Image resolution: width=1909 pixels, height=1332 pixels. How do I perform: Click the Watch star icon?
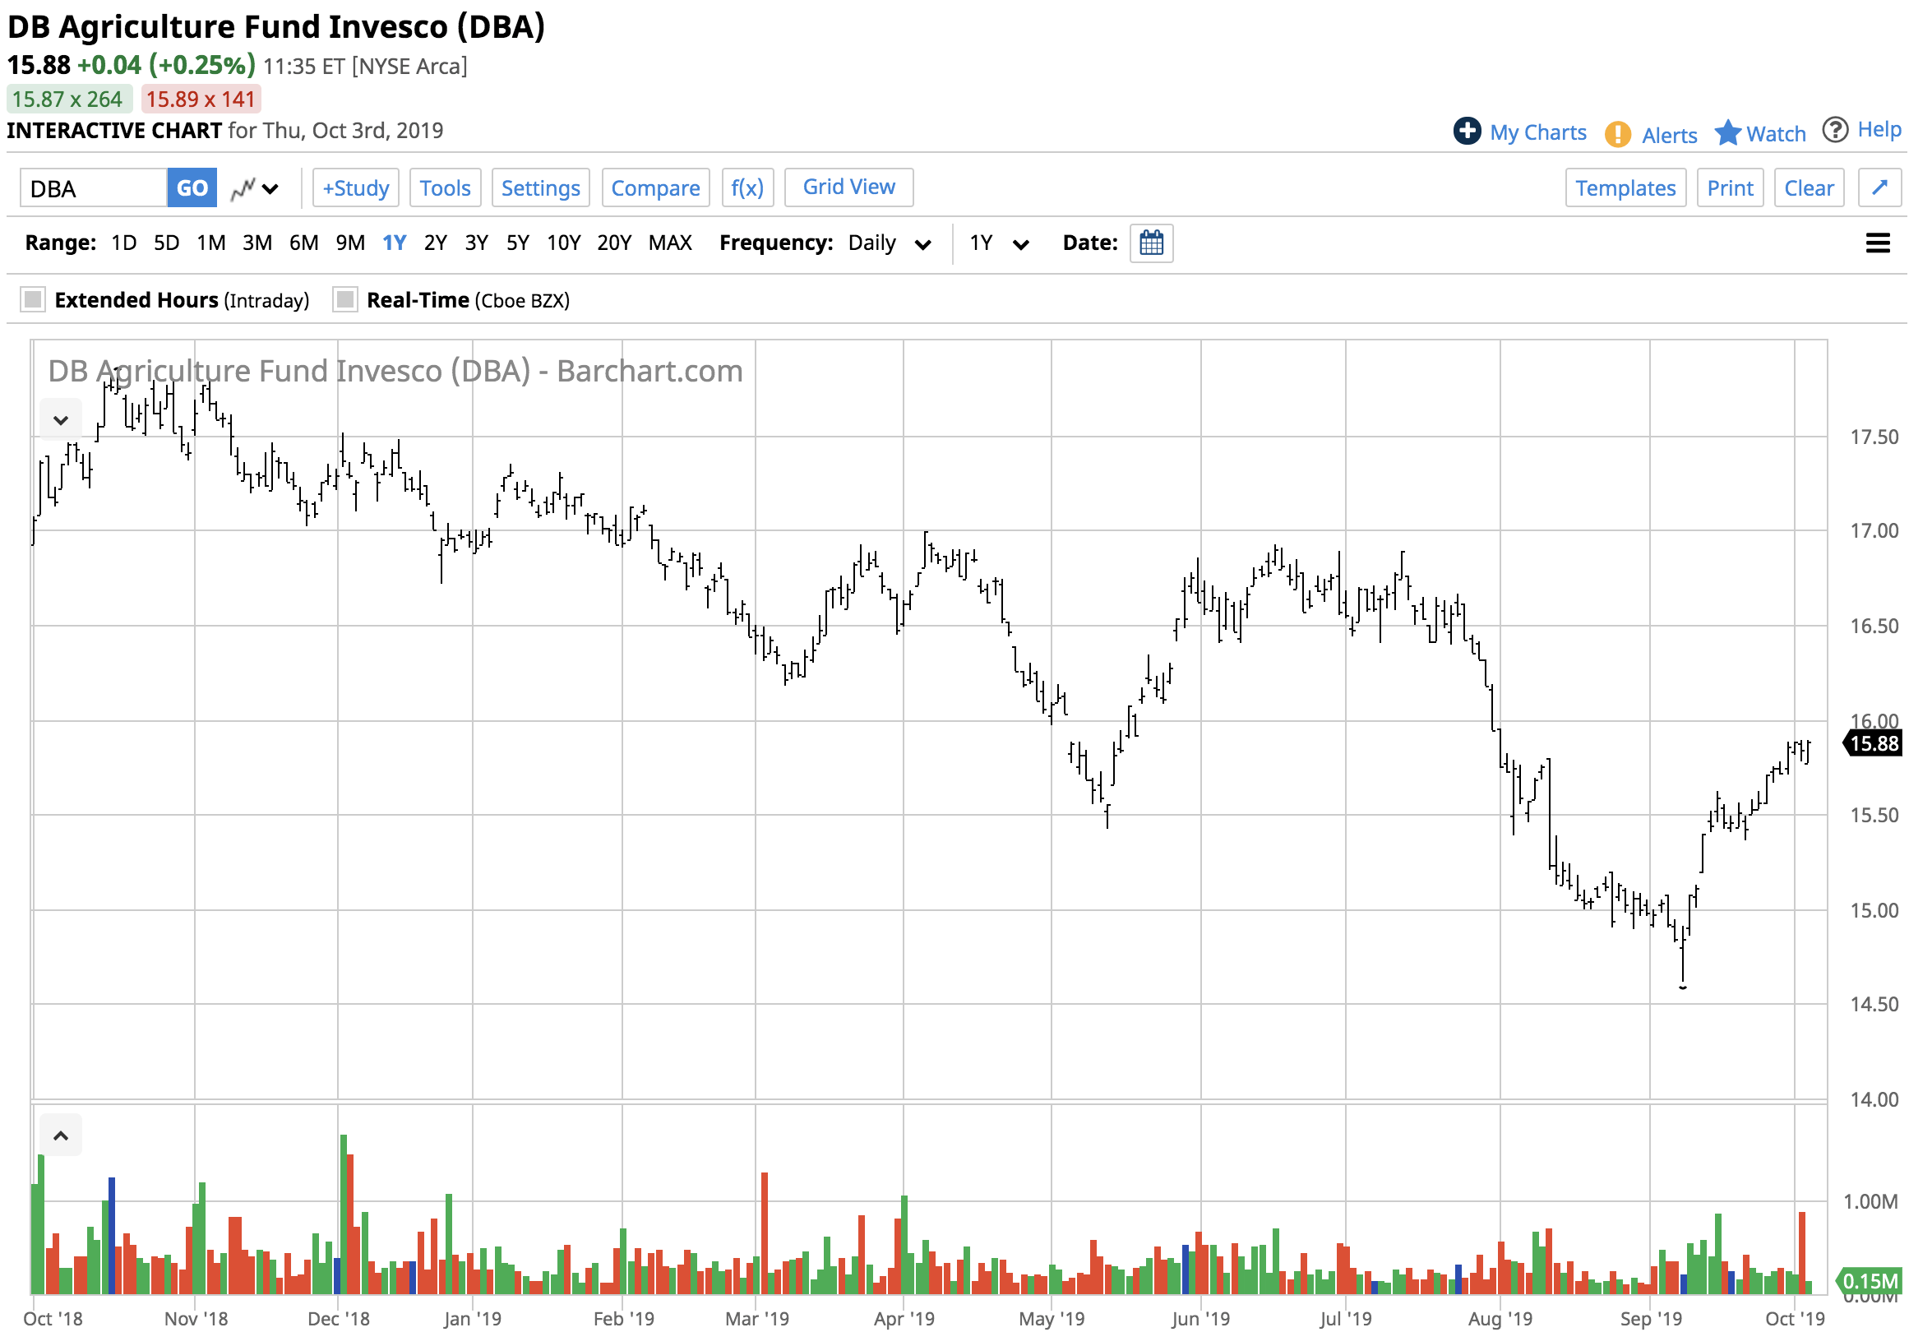[x=1727, y=132]
